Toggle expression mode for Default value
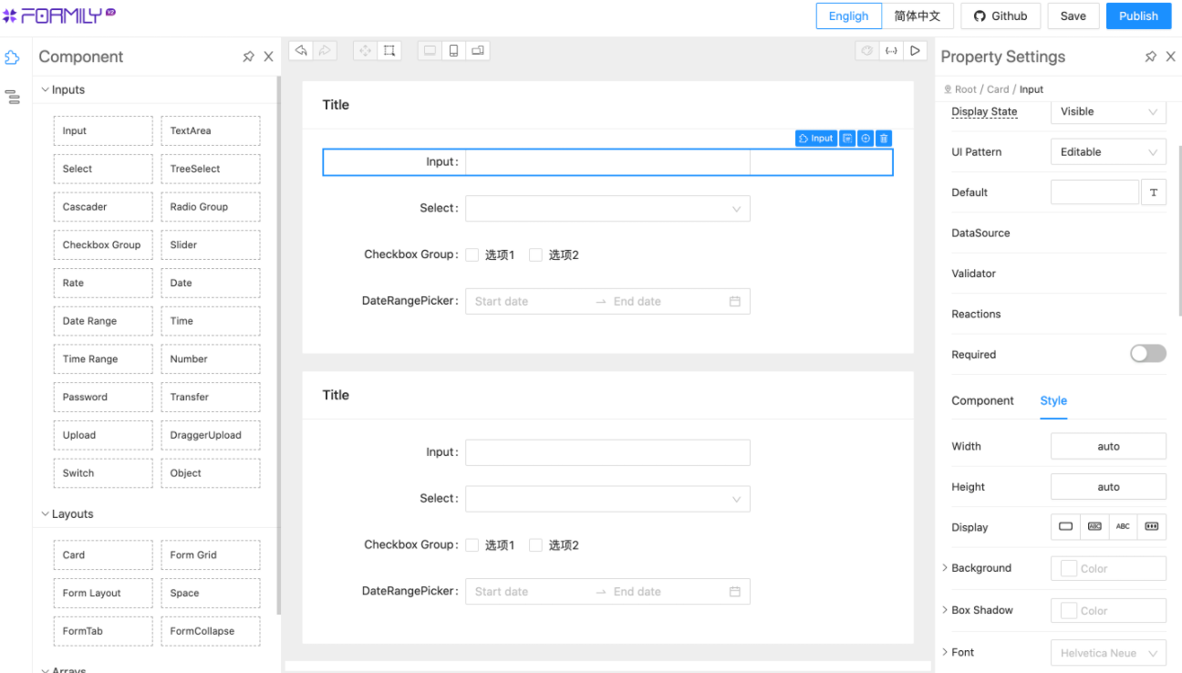Image resolution: width=1182 pixels, height=673 pixels. 1154,192
